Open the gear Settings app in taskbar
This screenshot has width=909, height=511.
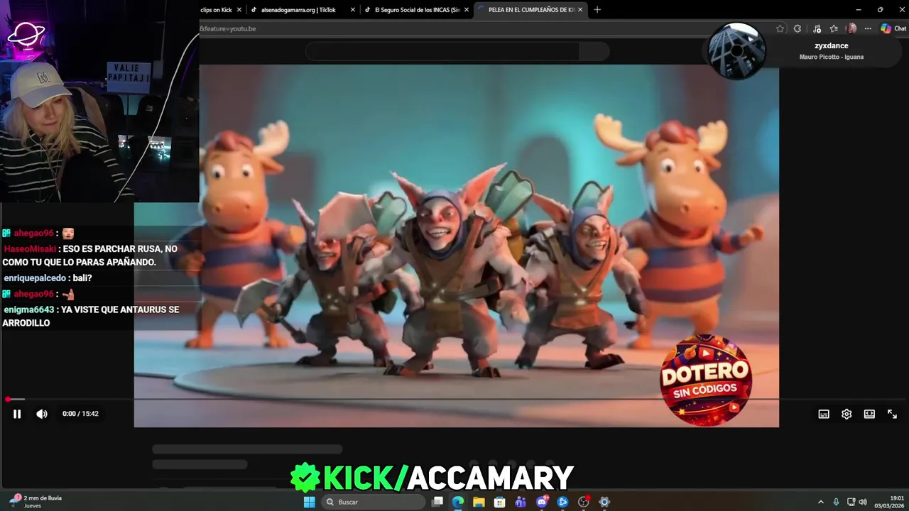(604, 502)
